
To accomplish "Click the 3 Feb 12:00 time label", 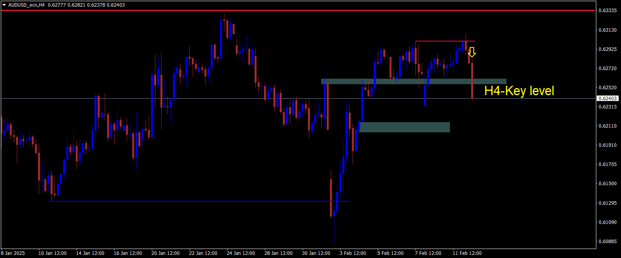I will pos(353,253).
